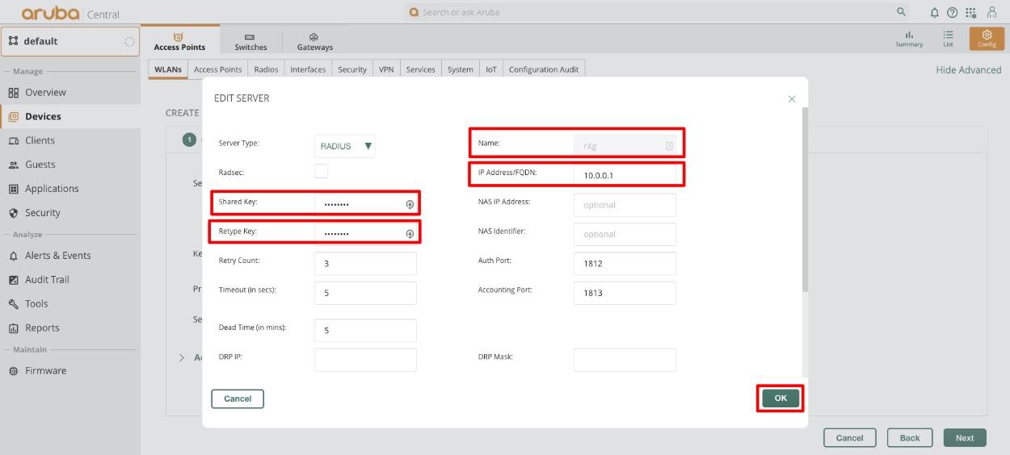Image resolution: width=1010 pixels, height=455 pixels.
Task: Switch to List view icon
Action: coord(948,39)
